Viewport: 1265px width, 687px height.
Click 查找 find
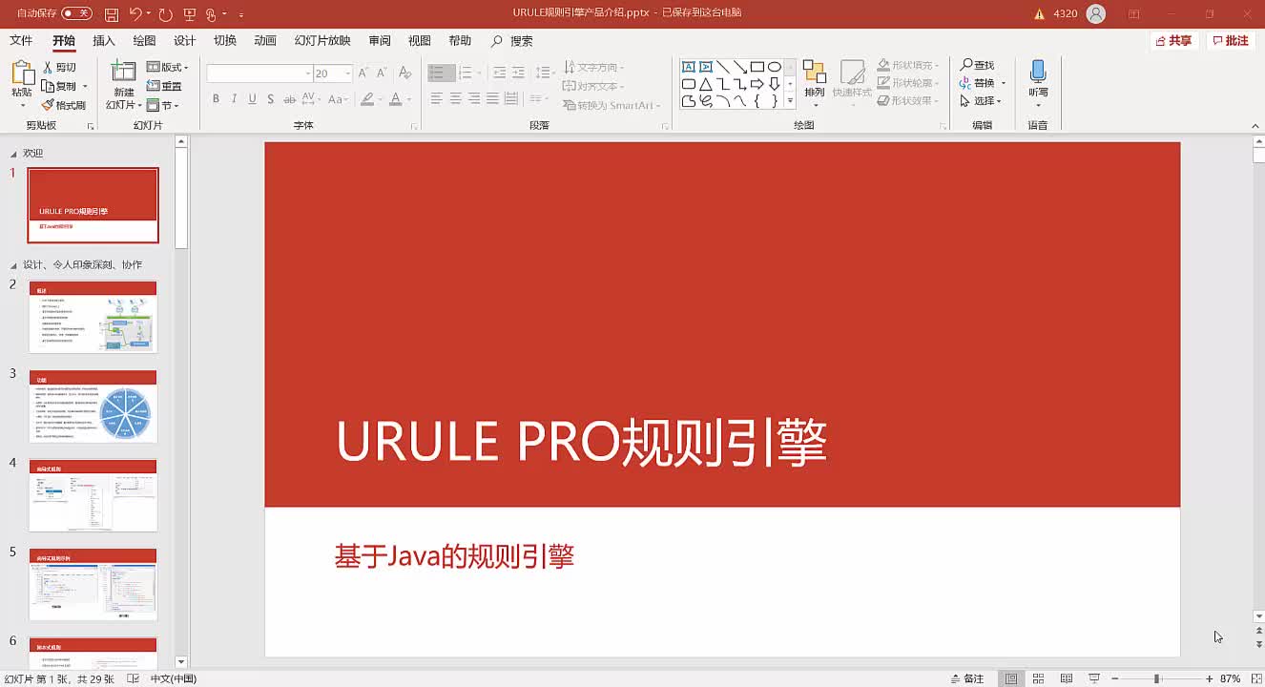[978, 65]
